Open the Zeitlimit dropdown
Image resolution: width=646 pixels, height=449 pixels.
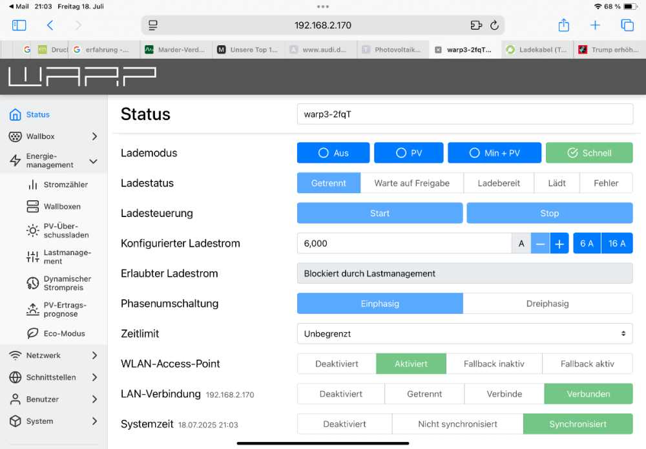(x=464, y=334)
